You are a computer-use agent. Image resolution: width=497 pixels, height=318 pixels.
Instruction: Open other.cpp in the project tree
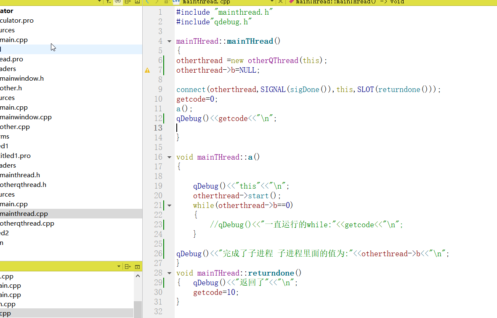coord(15,127)
